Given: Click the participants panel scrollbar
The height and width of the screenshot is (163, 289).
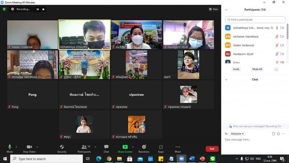Looking at the screenshot, I should coord(288,32).
